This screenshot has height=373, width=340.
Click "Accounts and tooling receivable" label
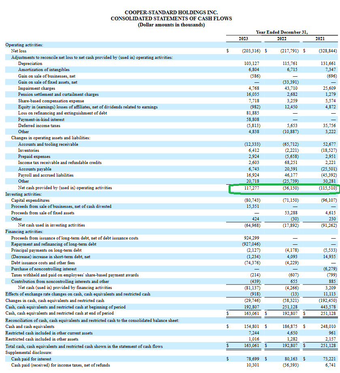48,144
